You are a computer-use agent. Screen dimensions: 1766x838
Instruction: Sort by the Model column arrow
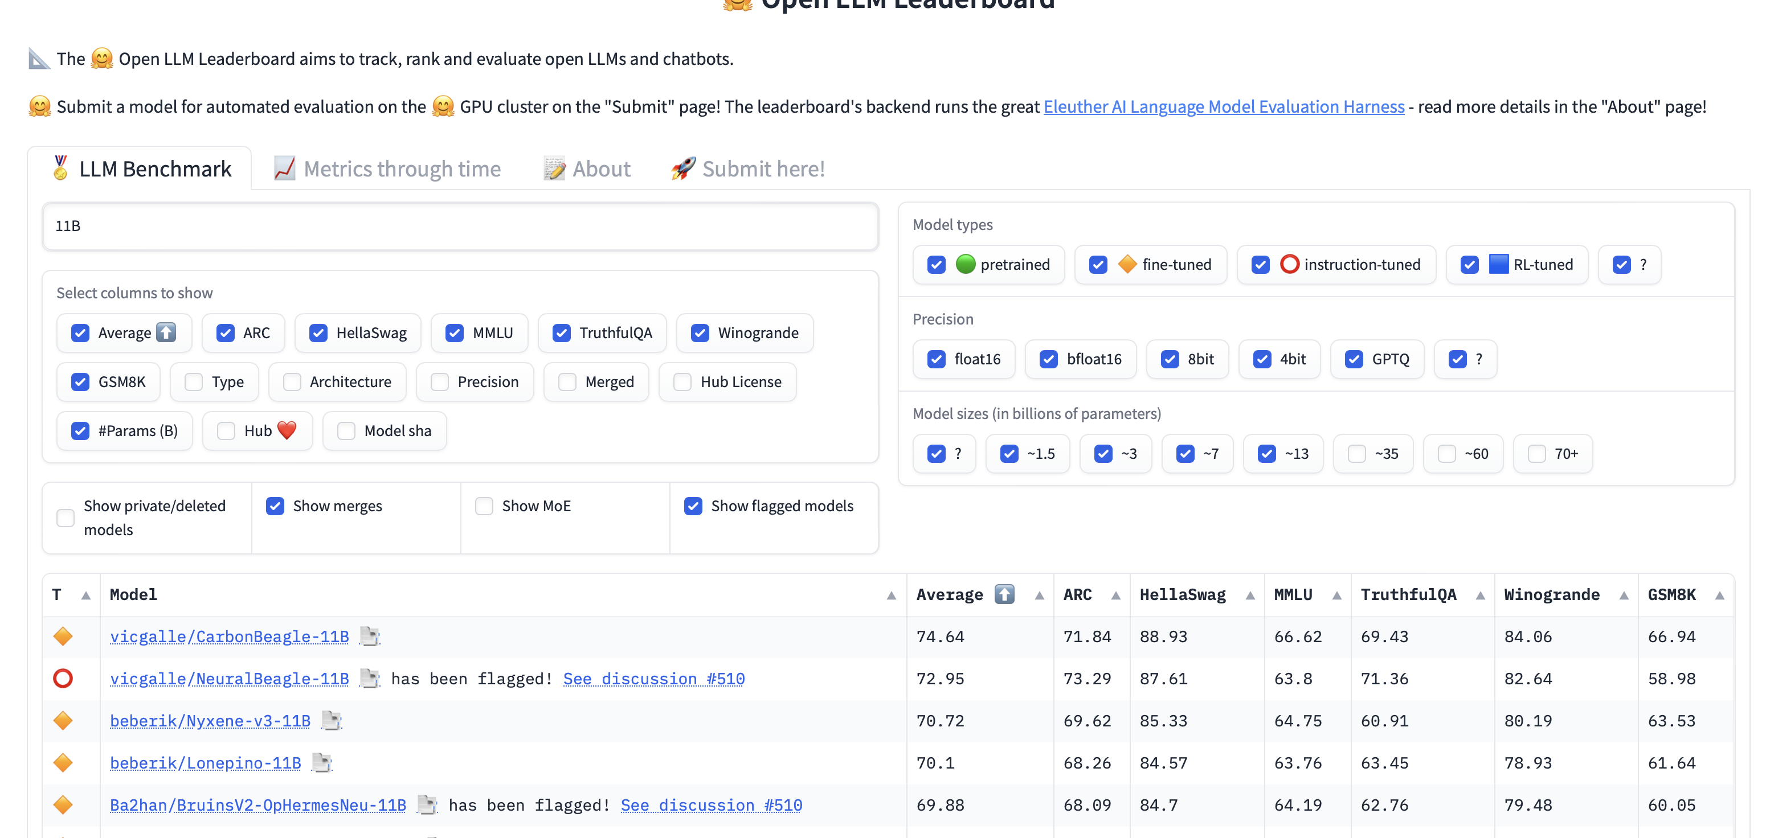pyautogui.click(x=890, y=595)
